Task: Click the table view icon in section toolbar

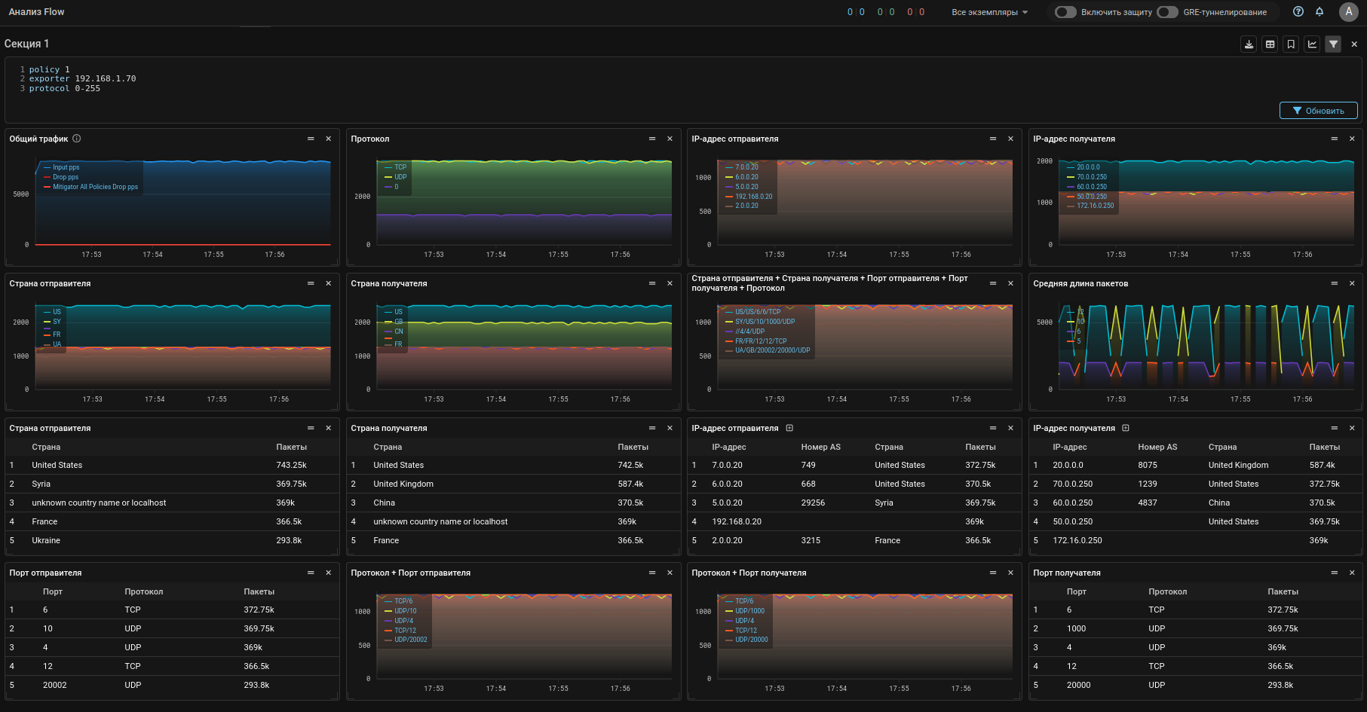Action: pyautogui.click(x=1270, y=44)
